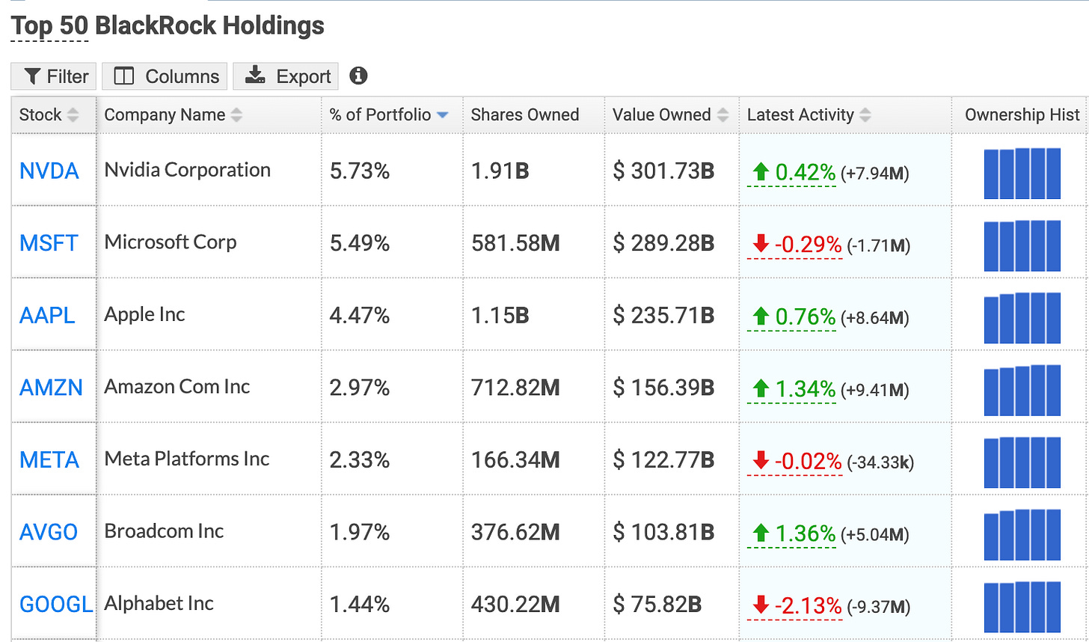Open Meta ownership history bar chart
The image size is (1089, 642).
coord(1022,462)
